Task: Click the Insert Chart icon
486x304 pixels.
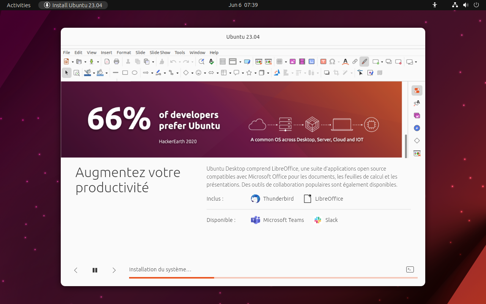Action: point(312,62)
